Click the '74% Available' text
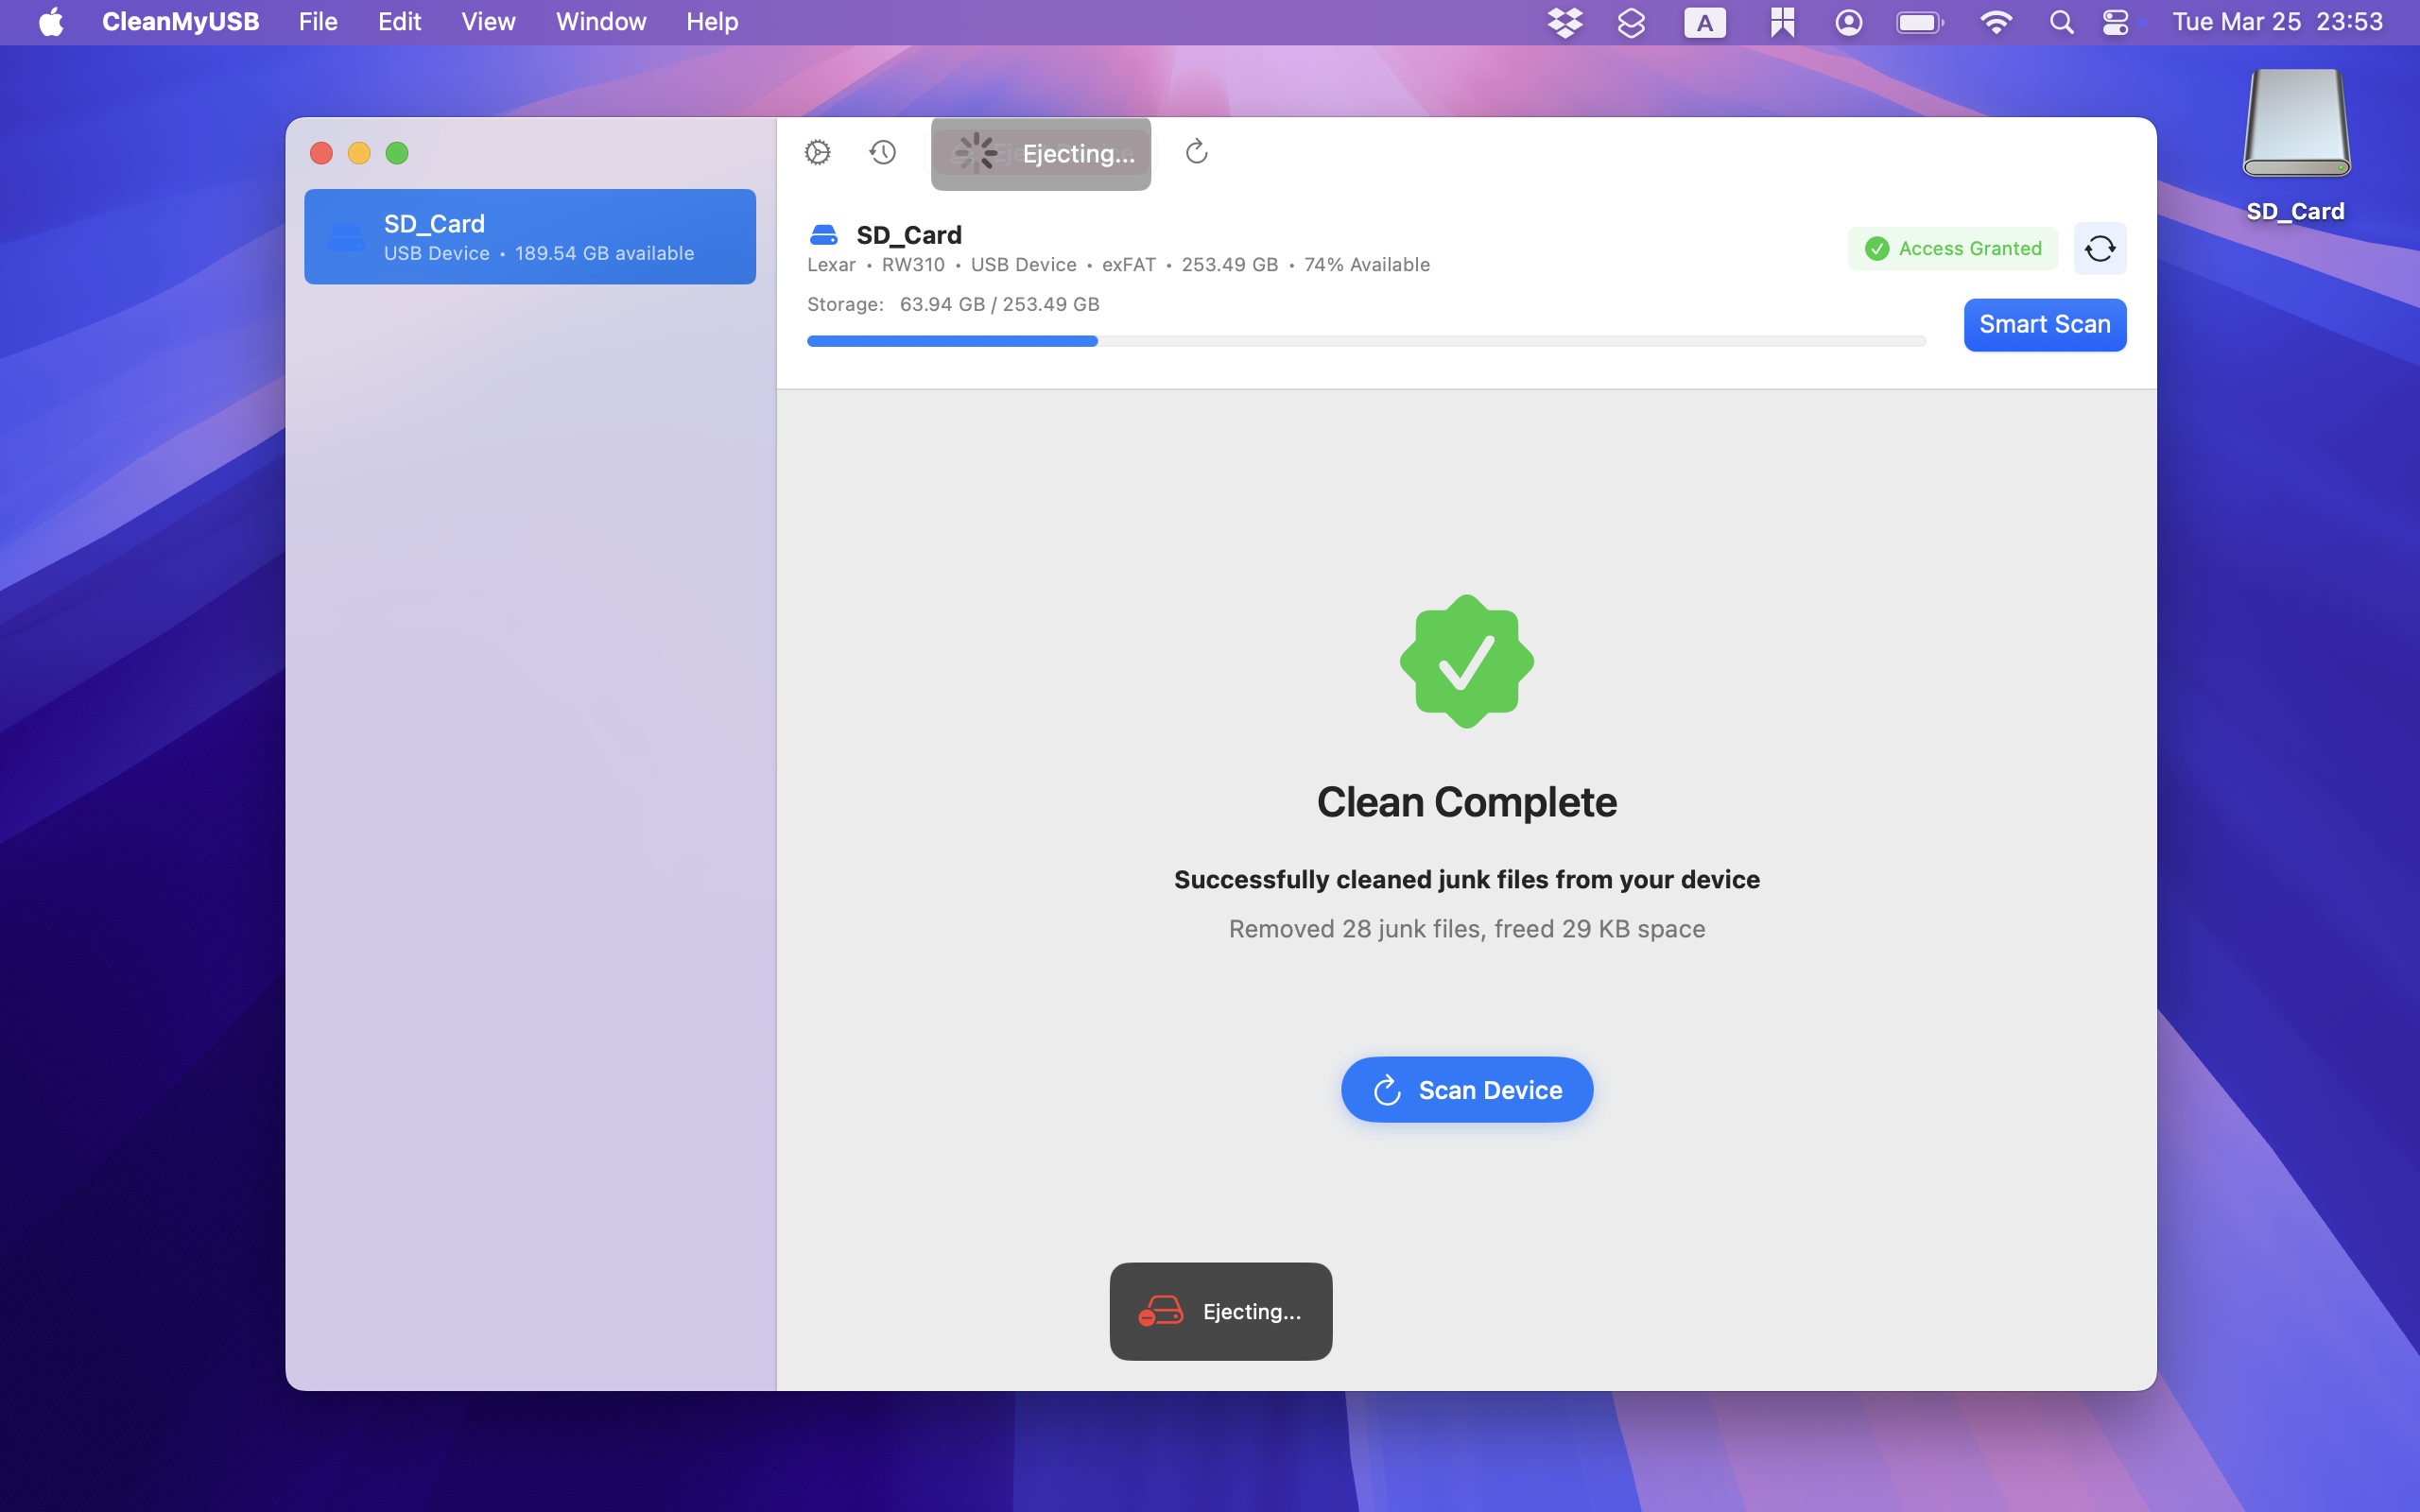This screenshot has height=1512, width=2420. 1366,265
